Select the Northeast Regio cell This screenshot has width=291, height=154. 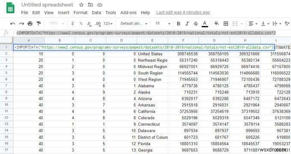(x=152, y=60)
